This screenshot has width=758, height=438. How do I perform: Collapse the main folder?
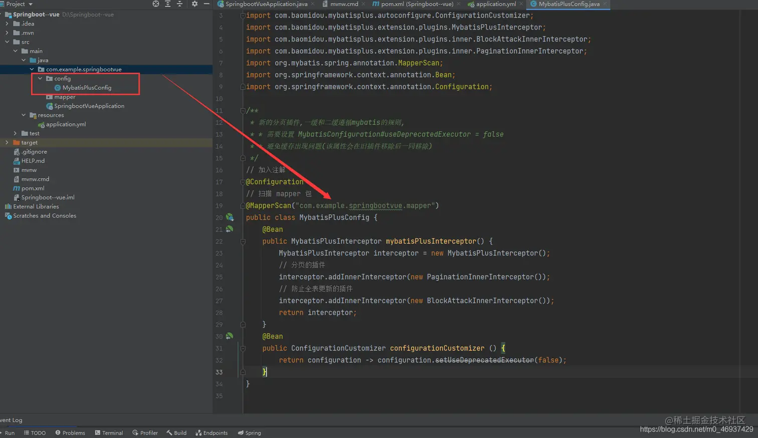tap(15, 51)
